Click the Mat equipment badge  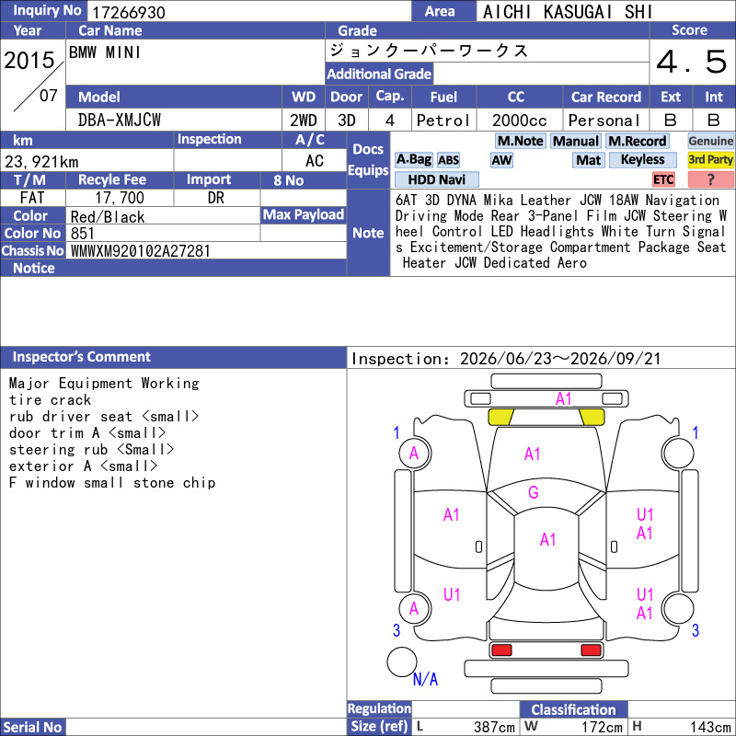coord(588,160)
